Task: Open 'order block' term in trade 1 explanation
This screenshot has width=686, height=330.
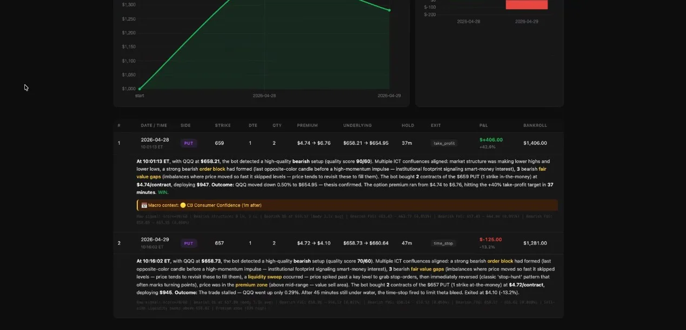Action: click(x=212, y=169)
